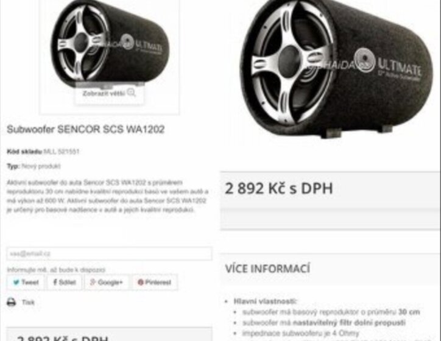Screen dimensions: 441x341
Task: Click the printer icon
Action: pos(11,302)
